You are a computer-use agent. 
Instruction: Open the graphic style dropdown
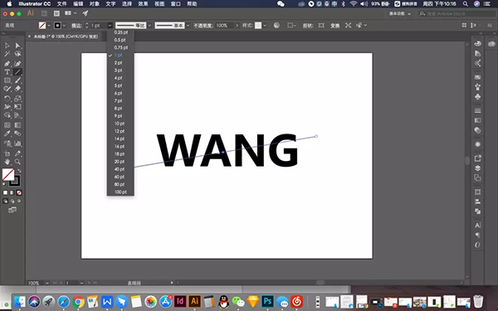click(x=265, y=26)
